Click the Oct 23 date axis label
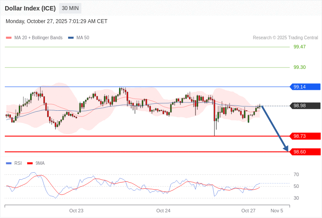This screenshot has width=322, height=218. point(76,211)
